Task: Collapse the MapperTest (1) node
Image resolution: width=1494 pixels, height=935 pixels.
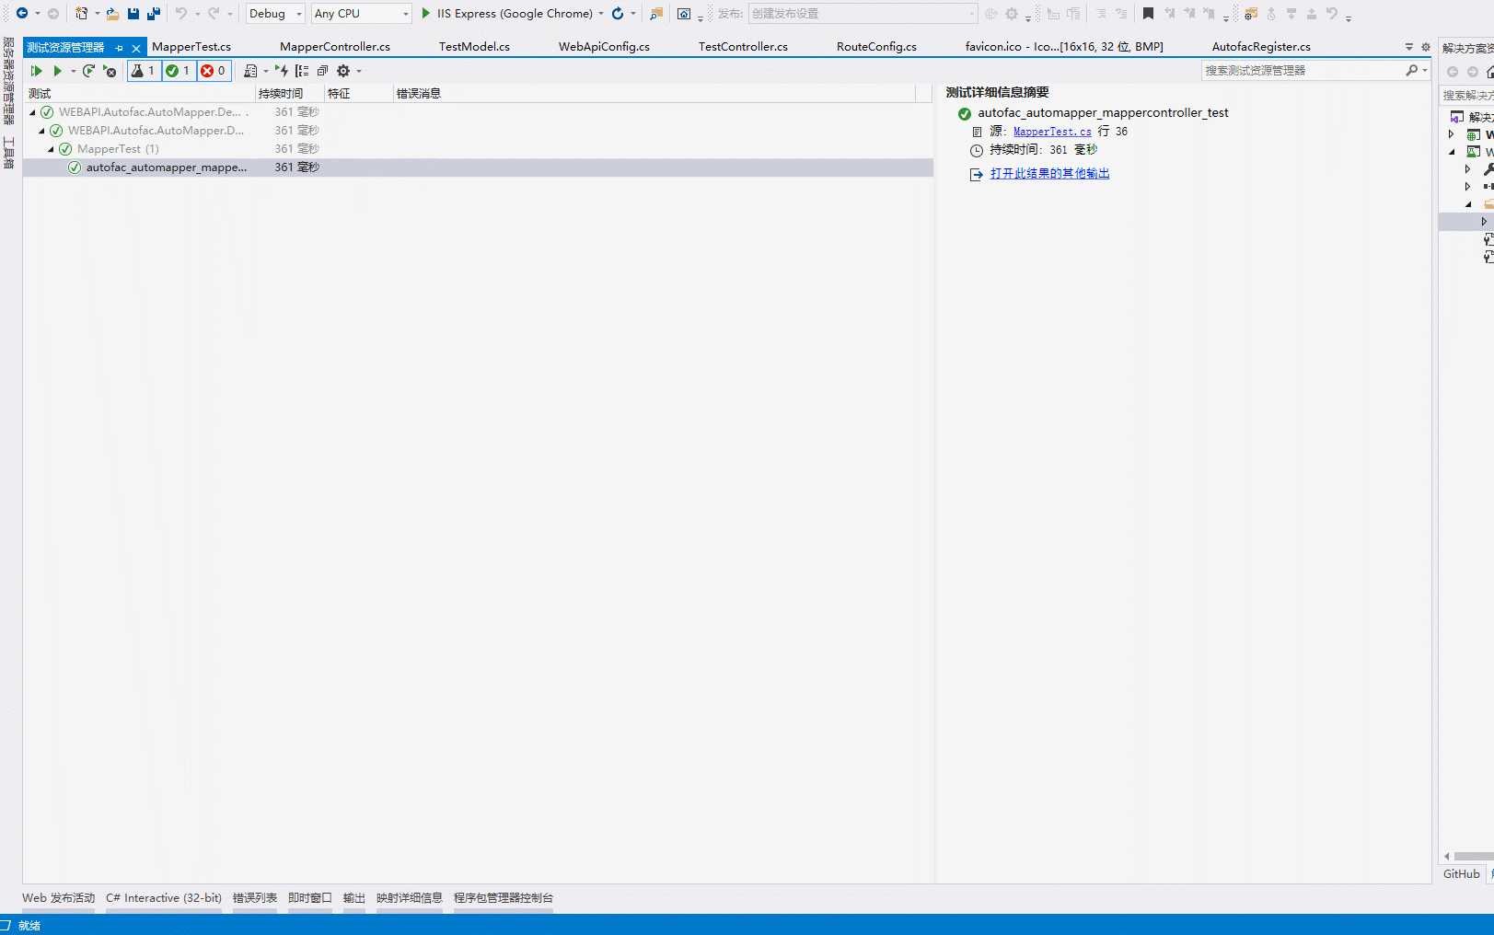Action: 52,149
